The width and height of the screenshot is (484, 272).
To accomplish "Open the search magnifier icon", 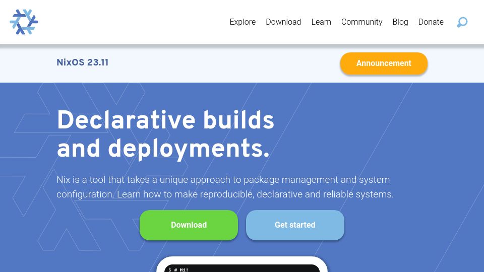I will 462,22.
